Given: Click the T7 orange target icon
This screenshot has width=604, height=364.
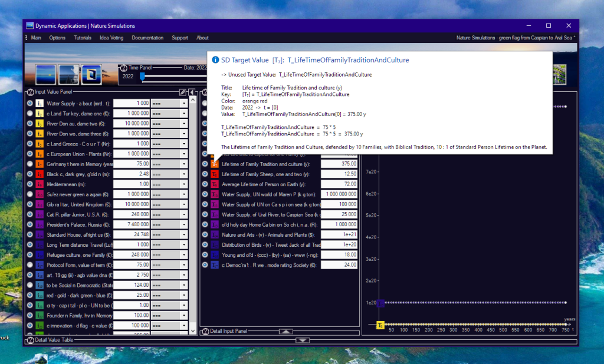Looking at the screenshot, I should [x=215, y=164].
